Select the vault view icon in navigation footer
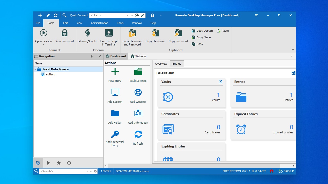Viewport: 328px width, 184px height. pos(38,163)
